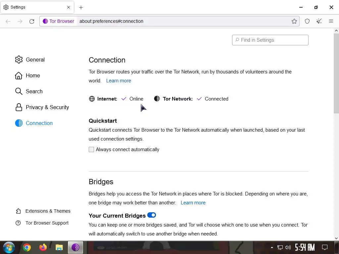Open Tor Browser Support link
The width and height of the screenshot is (339, 254).
[42, 223]
